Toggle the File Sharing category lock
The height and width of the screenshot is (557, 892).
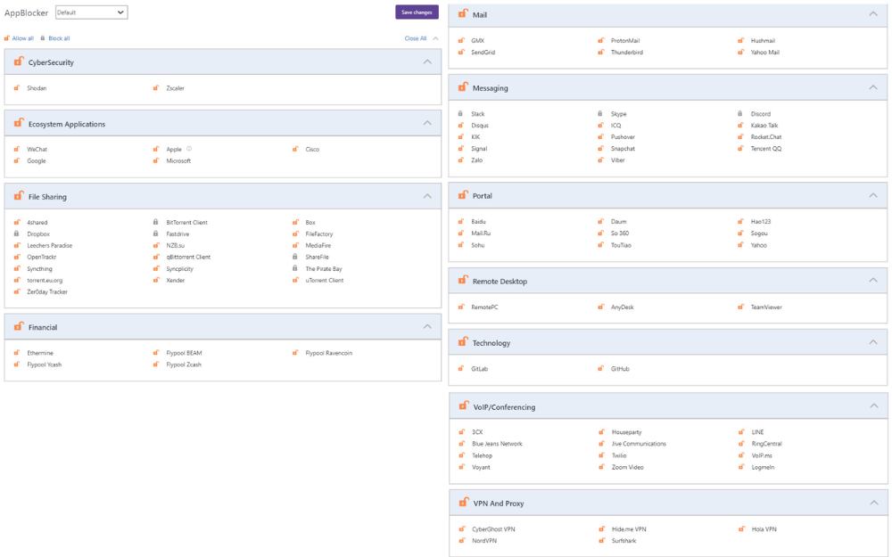[x=19, y=195]
